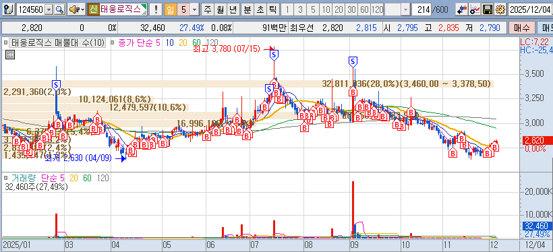Click the small square marker before 태웅로직스 매물대
Image resolution: width=553 pixels, height=252 pixels.
pos(6,43)
